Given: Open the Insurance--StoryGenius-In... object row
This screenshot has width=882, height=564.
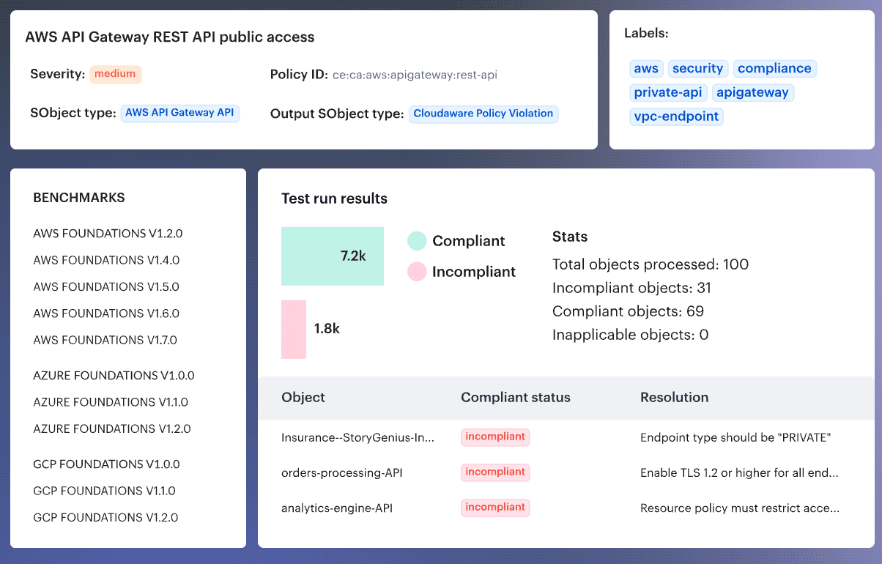Looking at the screenshot, I should coord(357,437).
